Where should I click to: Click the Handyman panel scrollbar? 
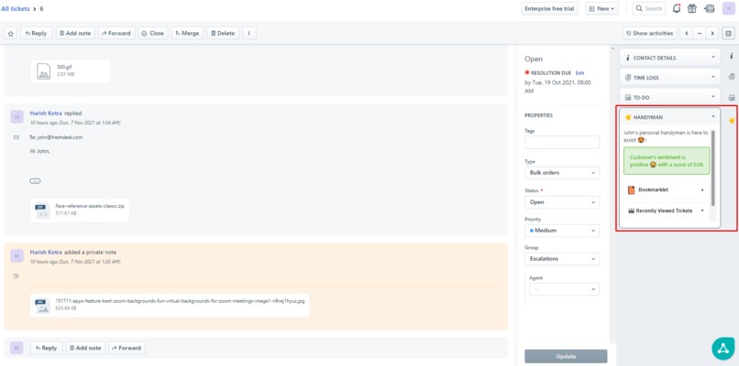(x=713, y=168)
